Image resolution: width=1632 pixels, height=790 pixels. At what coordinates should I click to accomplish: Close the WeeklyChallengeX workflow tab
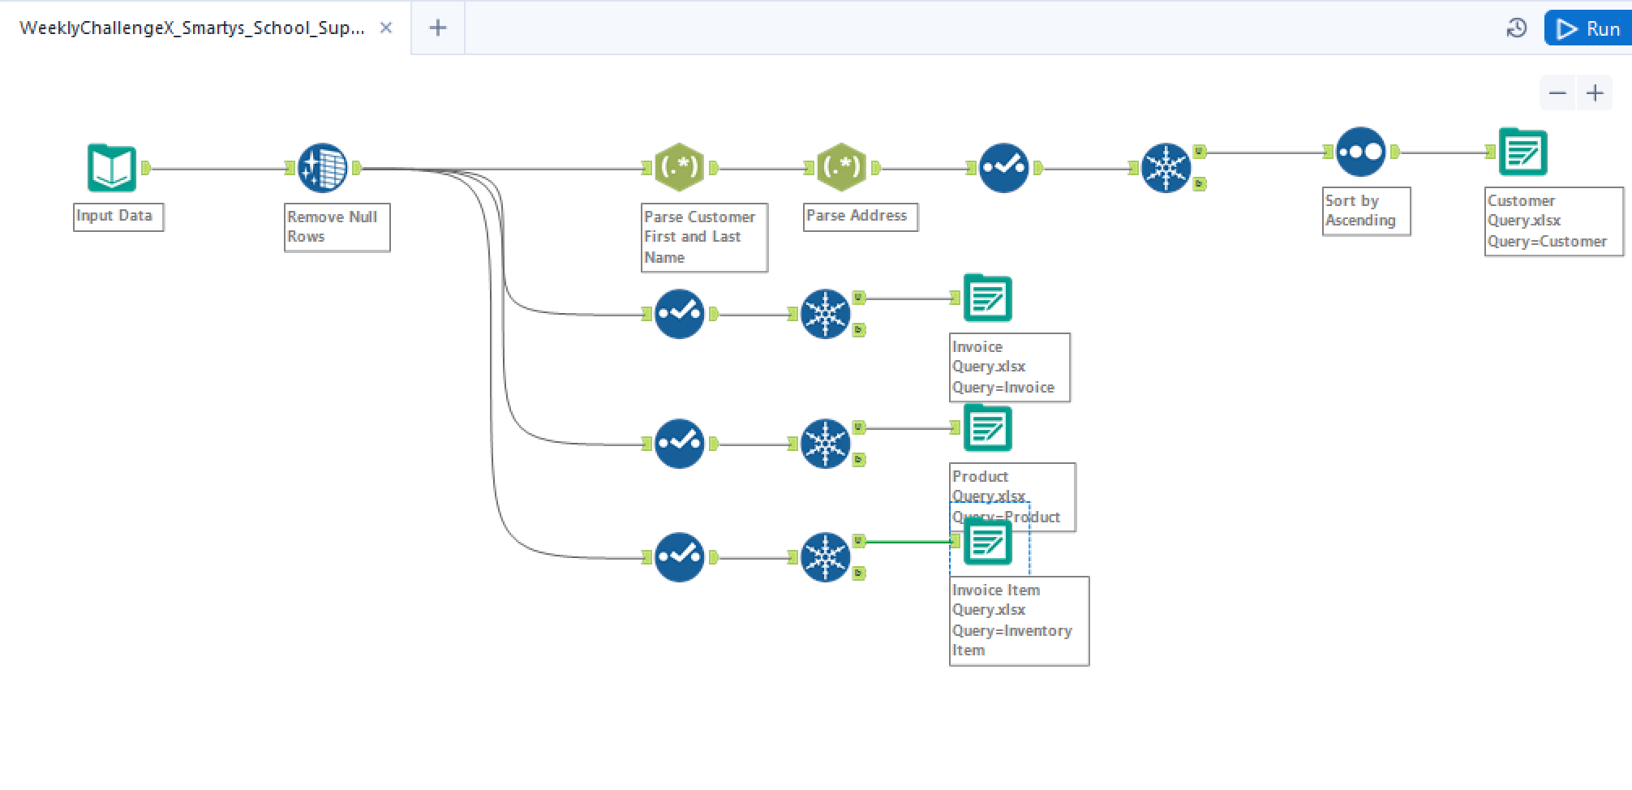(x=386, y=28)
